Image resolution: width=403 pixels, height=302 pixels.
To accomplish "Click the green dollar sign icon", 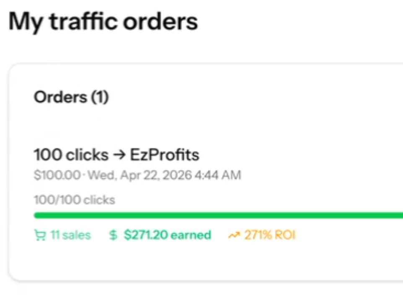I will click(x=113, y=235).
